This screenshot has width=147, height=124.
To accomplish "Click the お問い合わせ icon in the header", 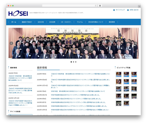I will (x=128, y=10).
